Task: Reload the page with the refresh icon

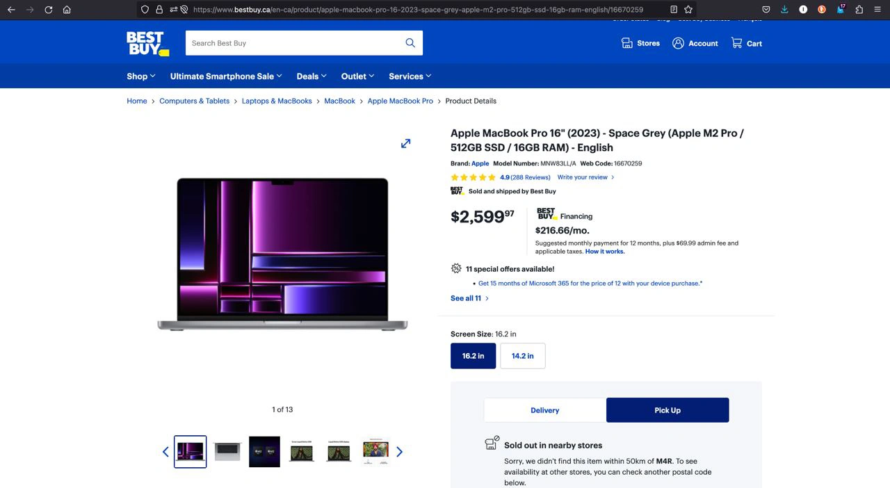Action: pos(49,10)
